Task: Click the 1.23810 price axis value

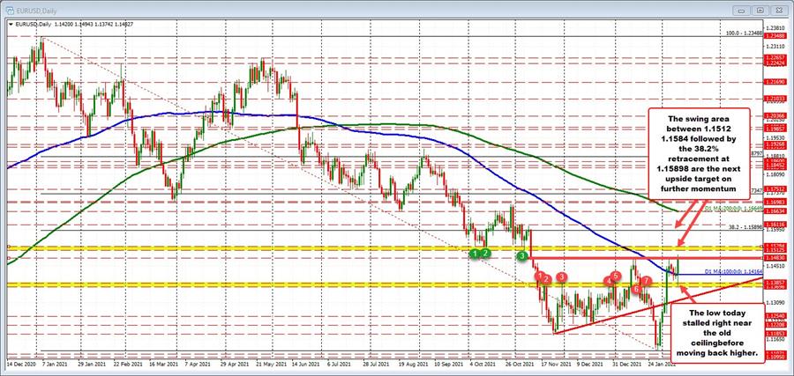Action: tap(774, 28)
